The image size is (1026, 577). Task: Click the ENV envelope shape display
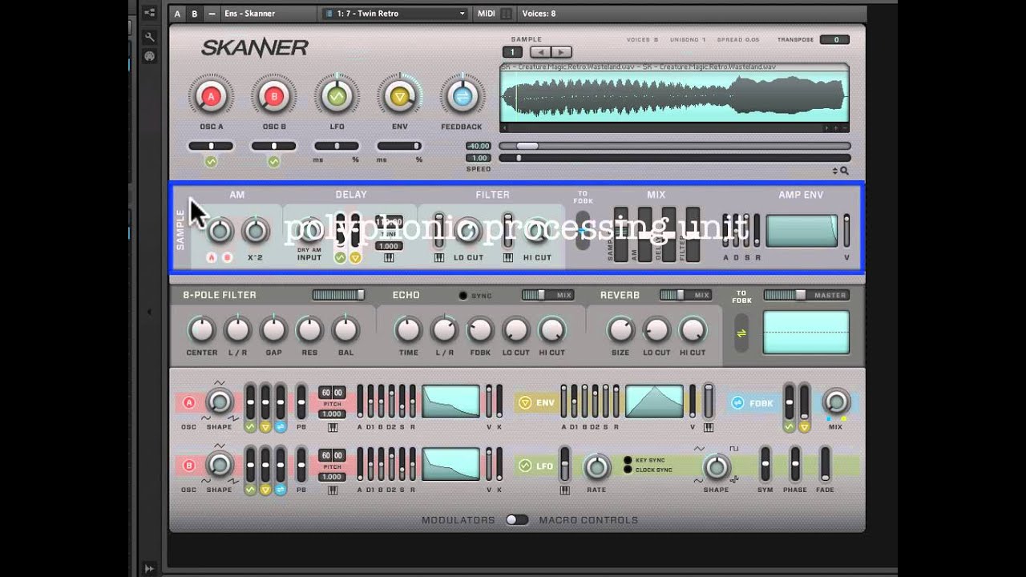pyautogui.click(x=654, y=401)
